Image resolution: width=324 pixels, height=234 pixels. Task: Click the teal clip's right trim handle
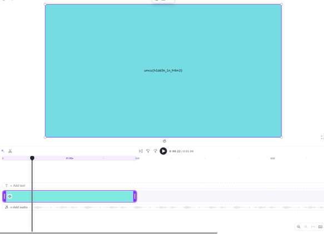134,196
